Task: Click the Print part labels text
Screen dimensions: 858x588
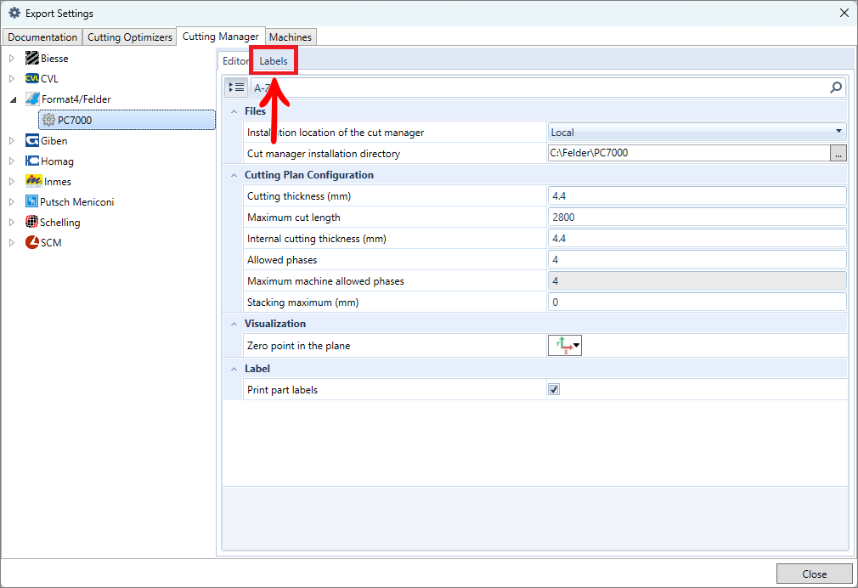Action: (x=282, y=390)
